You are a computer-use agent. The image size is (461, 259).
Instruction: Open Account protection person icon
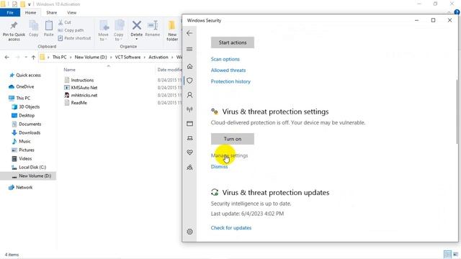[189, 95]
